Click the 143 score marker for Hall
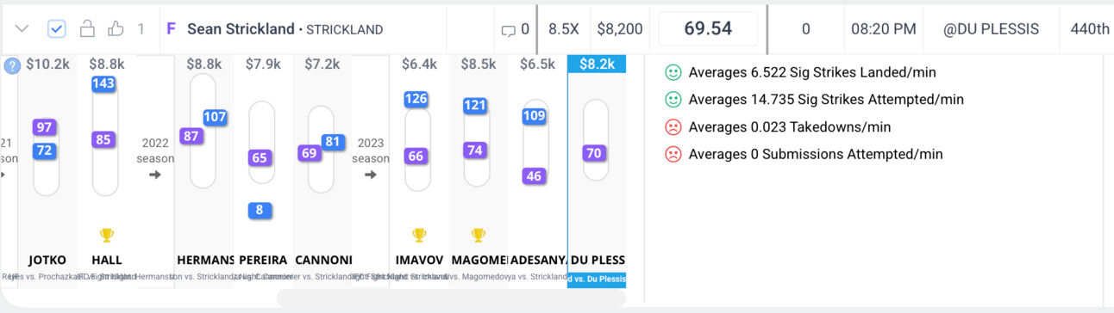This screenshot has height=313, width=1114. (x=103, y=84)
